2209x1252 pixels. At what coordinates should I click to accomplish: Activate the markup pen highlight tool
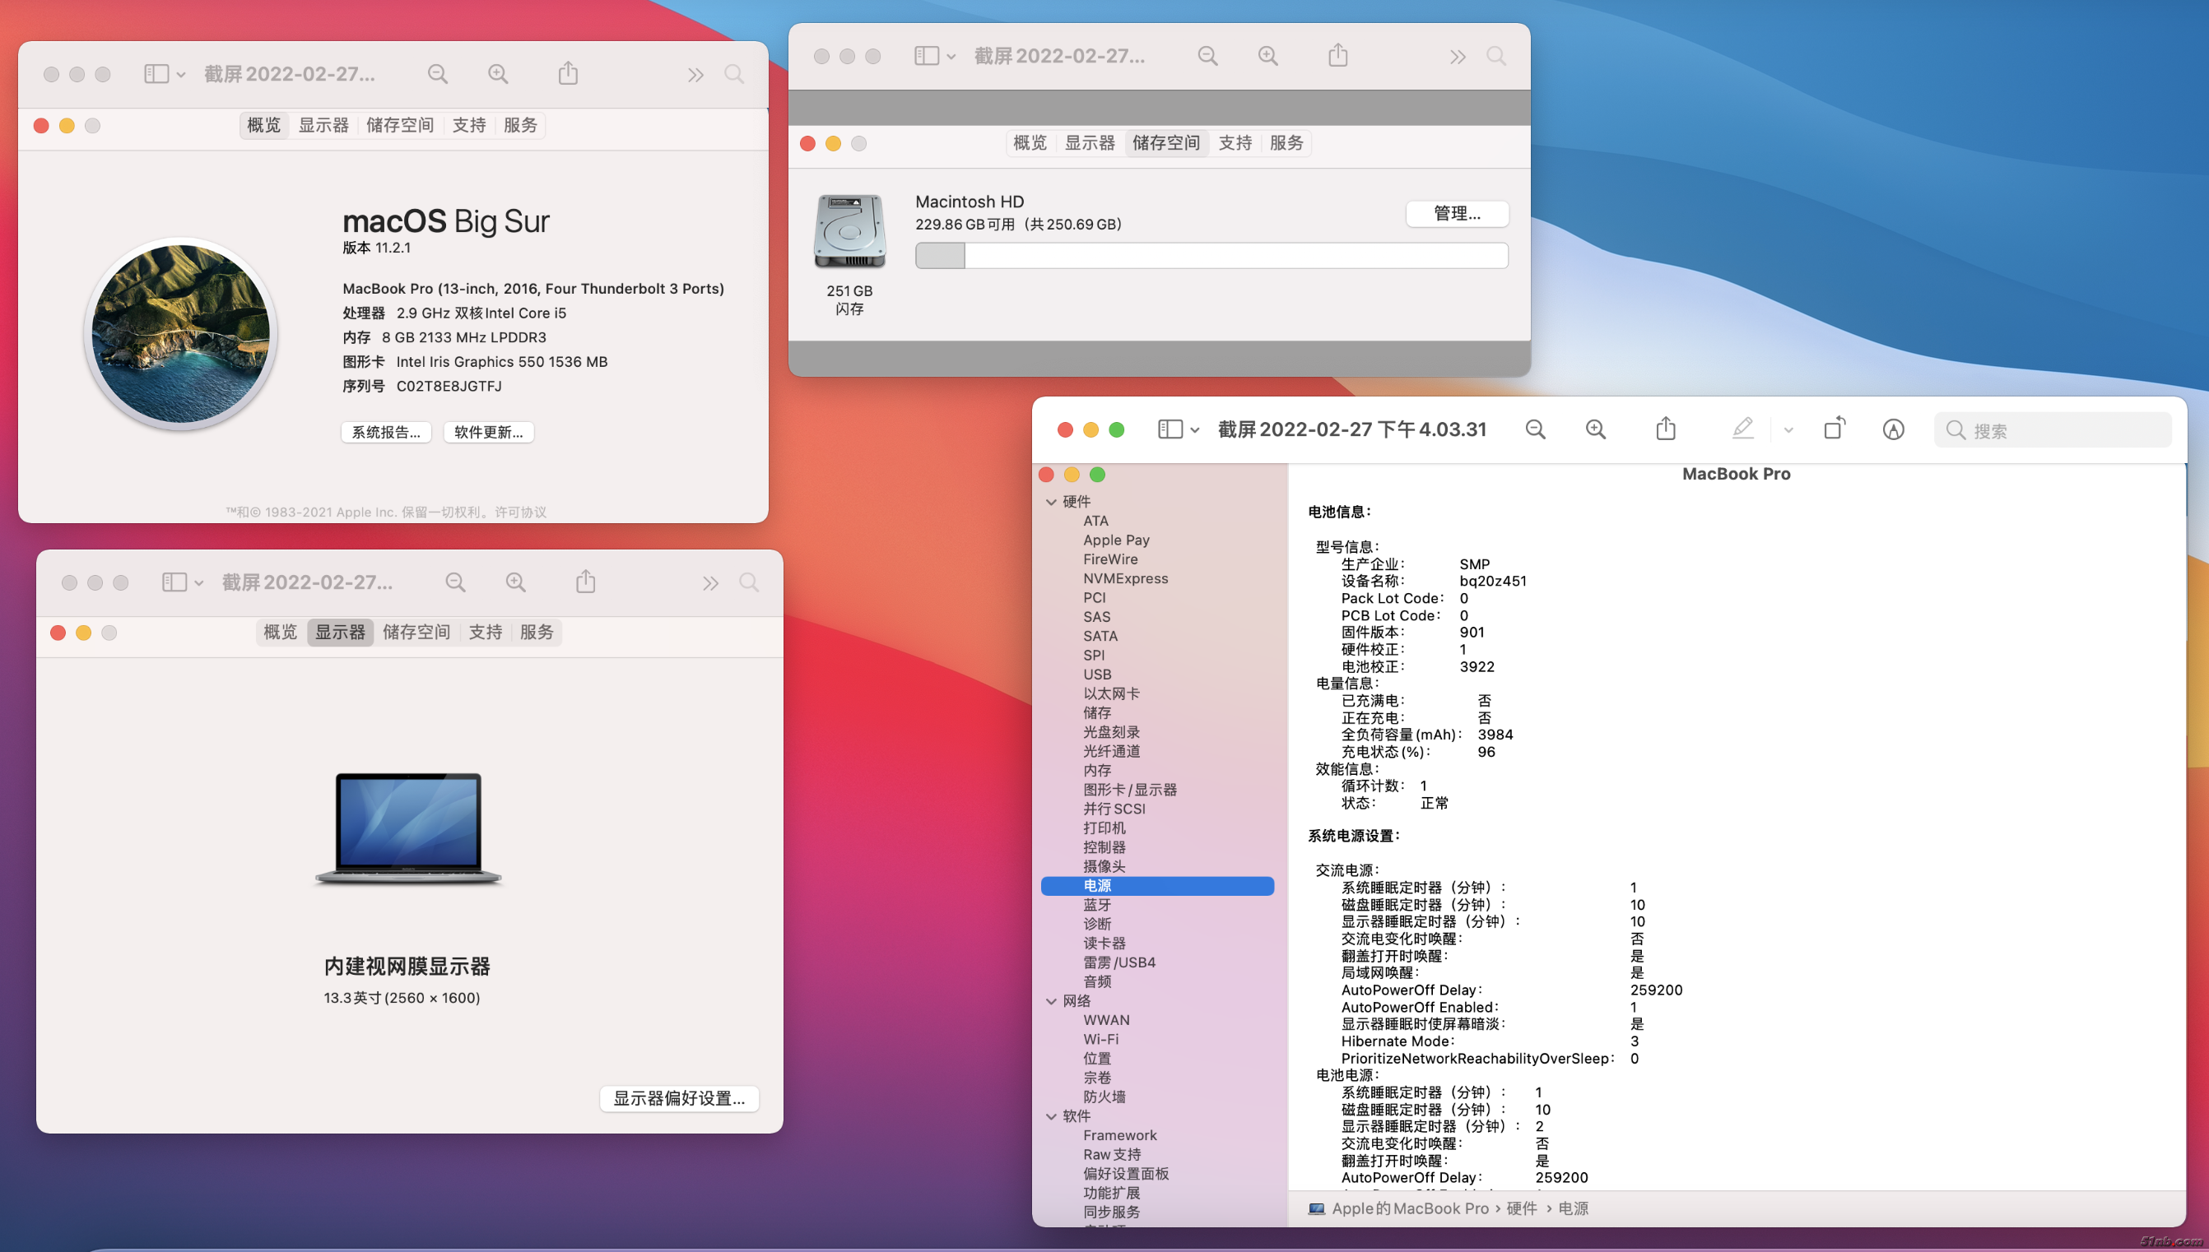[1743, 429]
